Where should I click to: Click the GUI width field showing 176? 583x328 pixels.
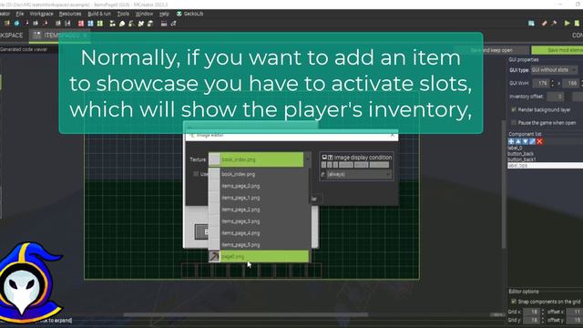click(x=540, y=83)
